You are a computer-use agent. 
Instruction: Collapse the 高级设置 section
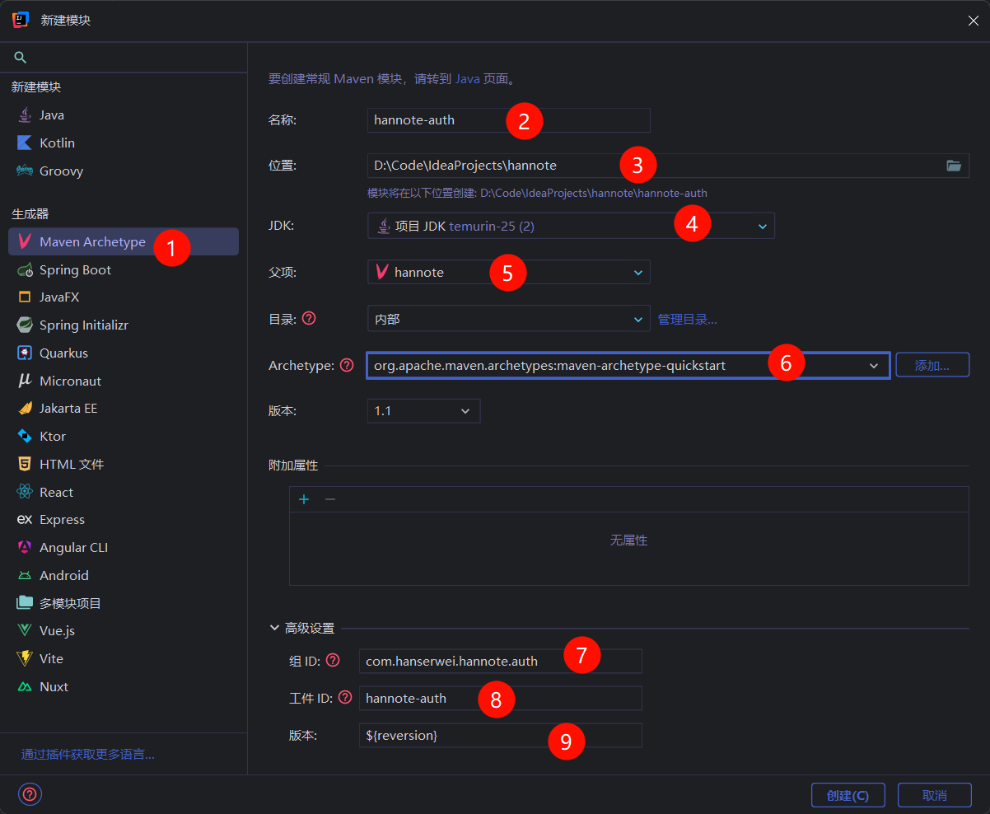pyautogui.click(x=275, y=628)
